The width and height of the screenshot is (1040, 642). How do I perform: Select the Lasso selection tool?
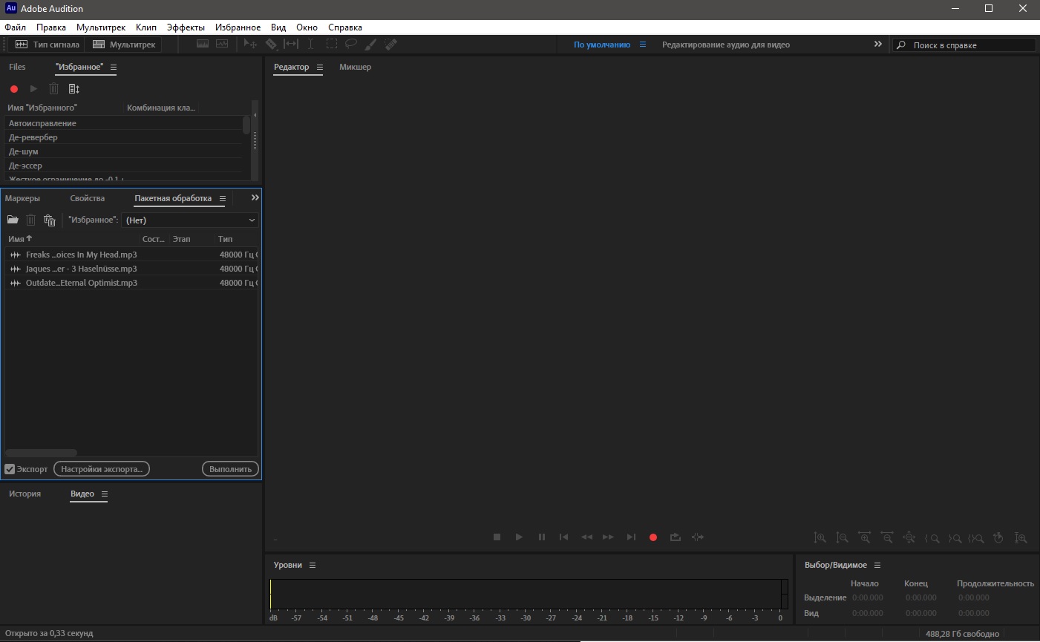350,45
